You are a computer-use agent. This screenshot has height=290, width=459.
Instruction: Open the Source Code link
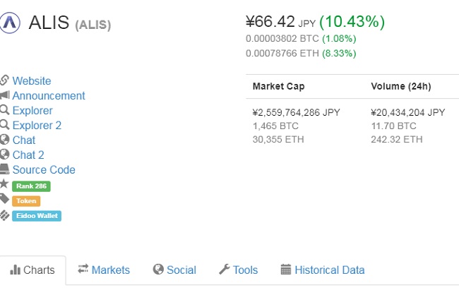[44, 170]
